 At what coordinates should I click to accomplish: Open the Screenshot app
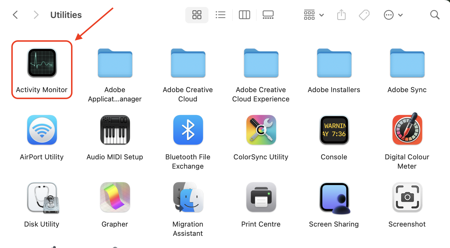coord(407,197)
